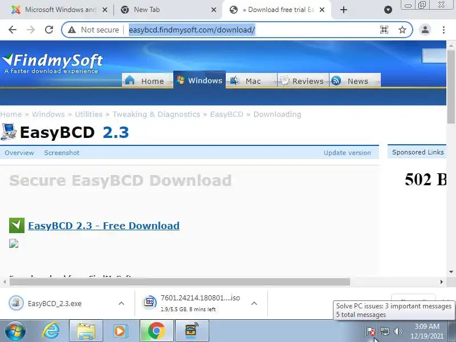Click the 7601.24214 iso download item
Image resolution: width=456 pixels, height=342 pixels.
[x=192, y=304]
